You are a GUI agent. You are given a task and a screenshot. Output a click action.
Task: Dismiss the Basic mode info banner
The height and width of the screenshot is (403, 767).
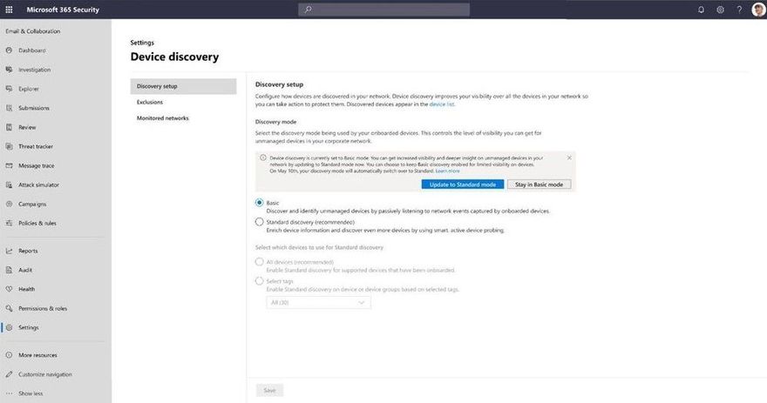point(569,158)
